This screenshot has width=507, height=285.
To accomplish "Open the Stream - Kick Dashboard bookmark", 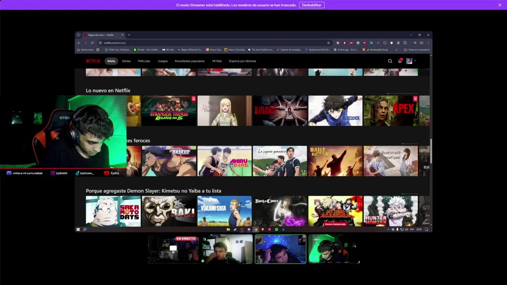I will [147, 50].
